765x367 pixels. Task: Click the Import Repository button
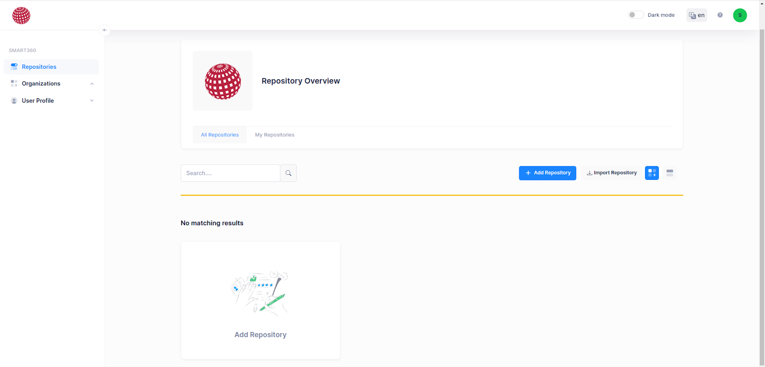[612, 173]
